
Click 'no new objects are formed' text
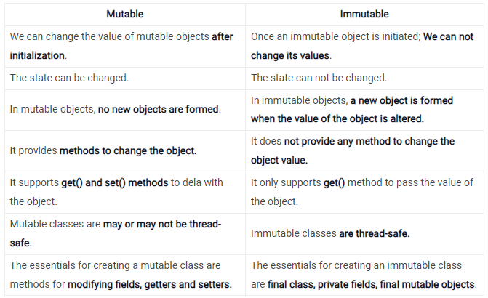pyautogui.click(x=158, y=109)
